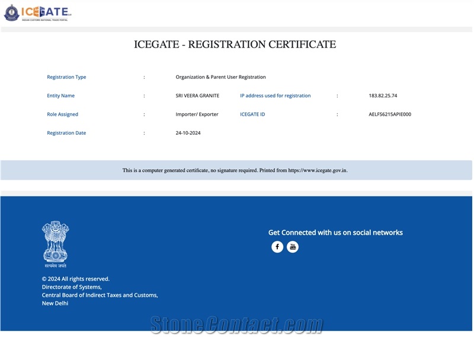Click 'Get Connected with us on social networks'

(335, 233)
